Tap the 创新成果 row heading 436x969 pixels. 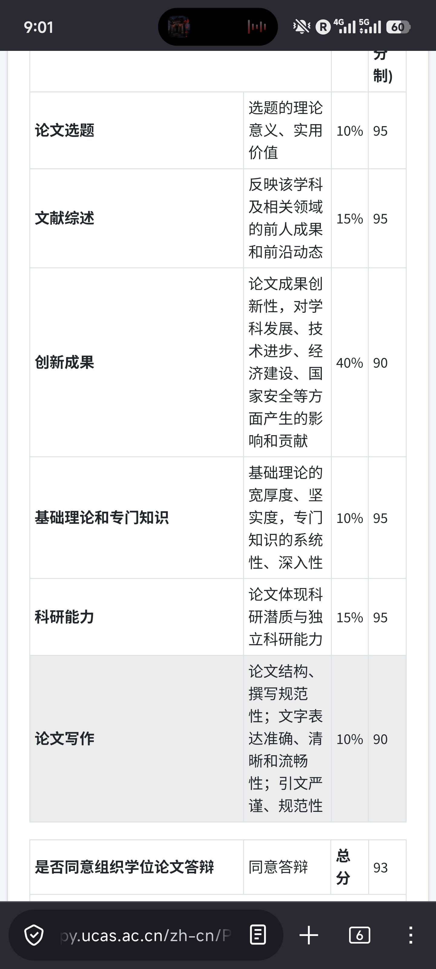[x=65, y=363]
